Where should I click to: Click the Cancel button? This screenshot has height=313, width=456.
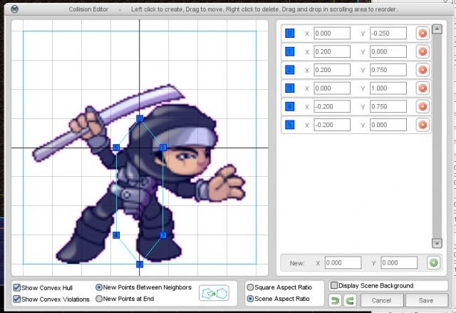tap(382, 300)
